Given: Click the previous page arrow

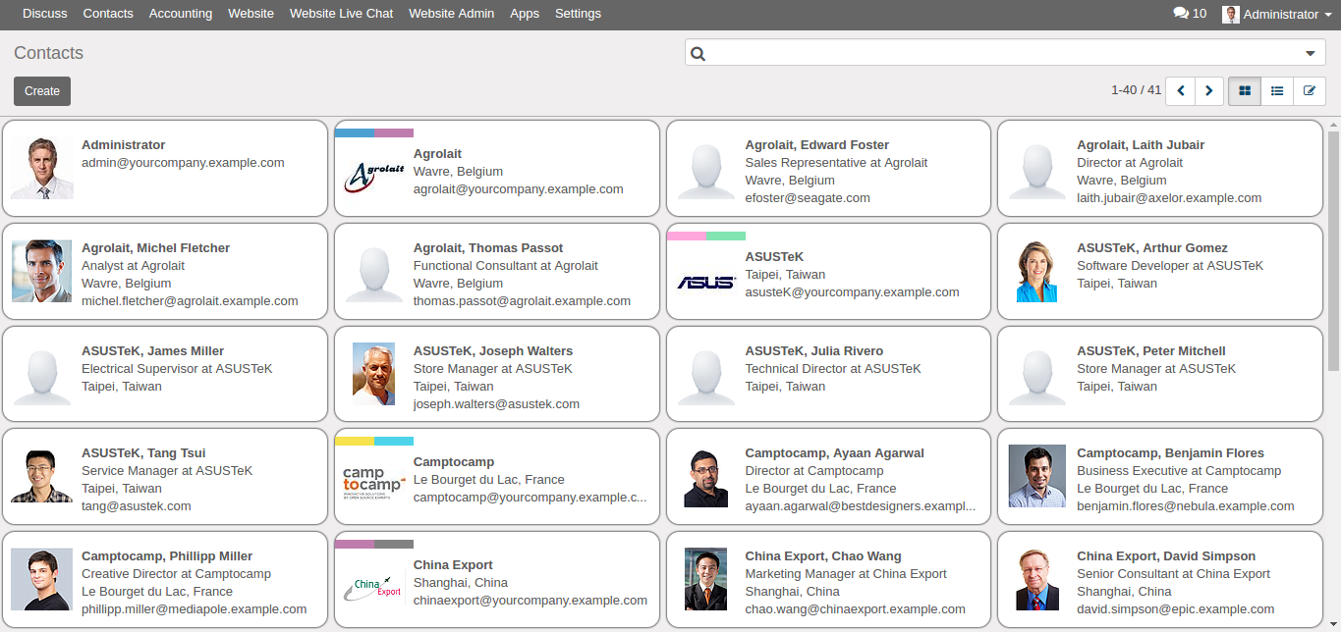Looking at the screenshot, I should click(x=1180, y=90).
